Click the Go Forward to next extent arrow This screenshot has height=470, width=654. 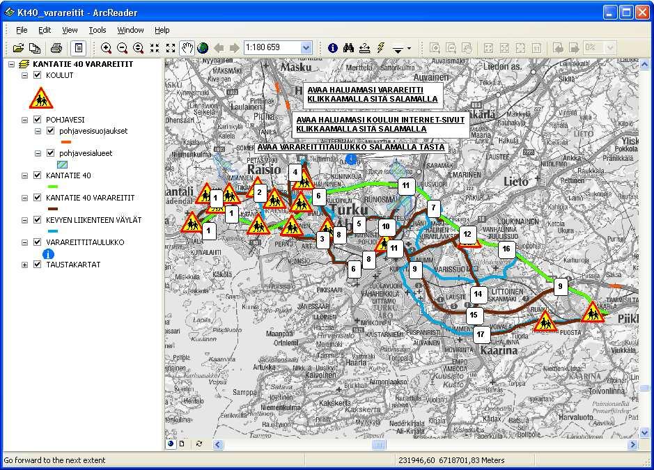[x=235, y=48]
